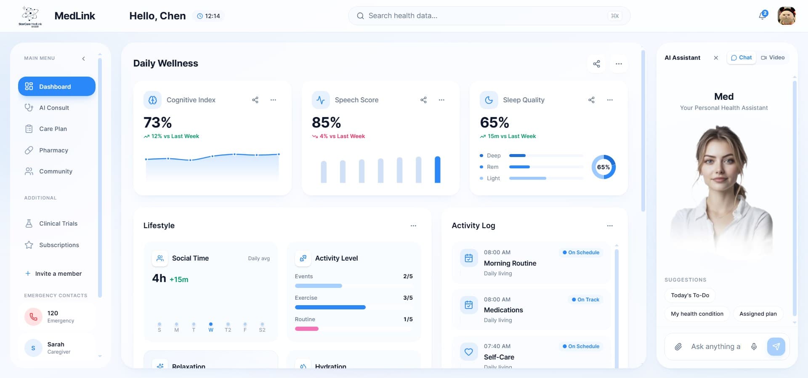
Task: Share the Daily Wellness panel
Action: (596, 64)
